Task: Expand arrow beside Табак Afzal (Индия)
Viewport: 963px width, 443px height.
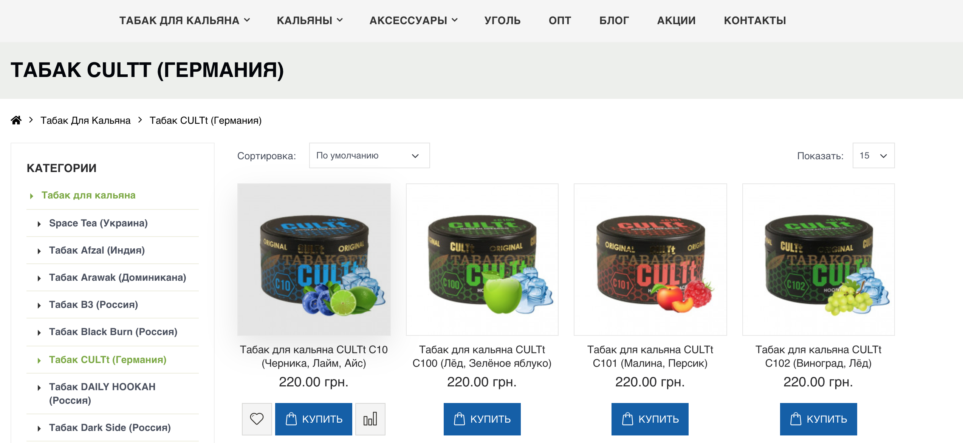Action: tap(39, 251)
